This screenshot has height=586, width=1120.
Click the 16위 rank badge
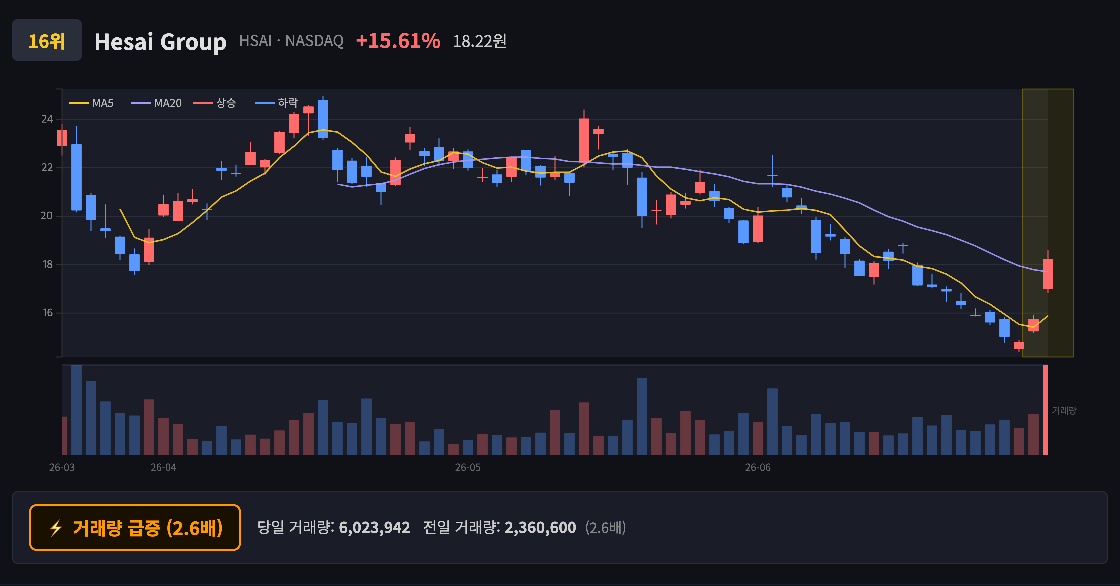(47, 40)
